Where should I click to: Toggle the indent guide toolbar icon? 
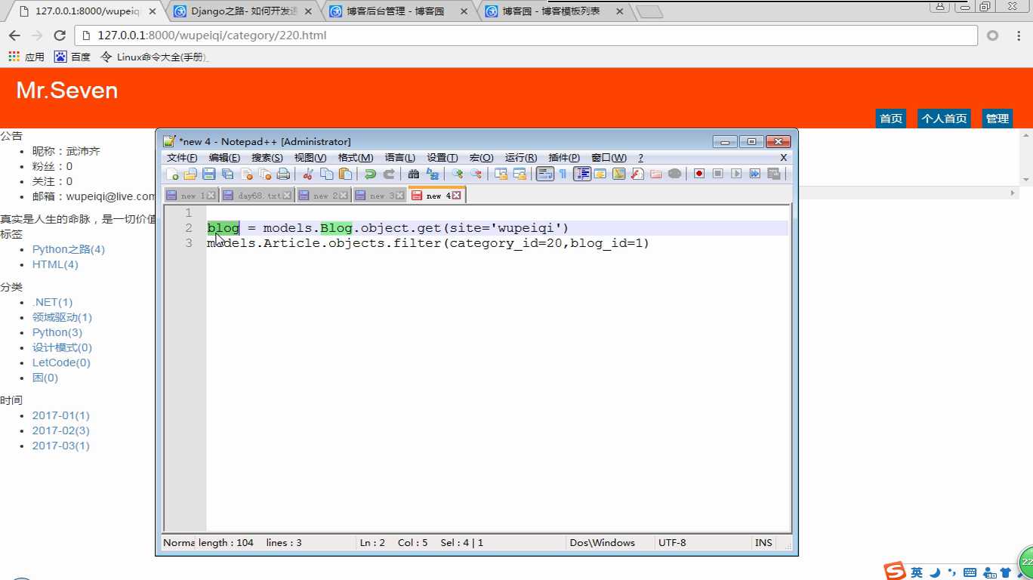582,174
